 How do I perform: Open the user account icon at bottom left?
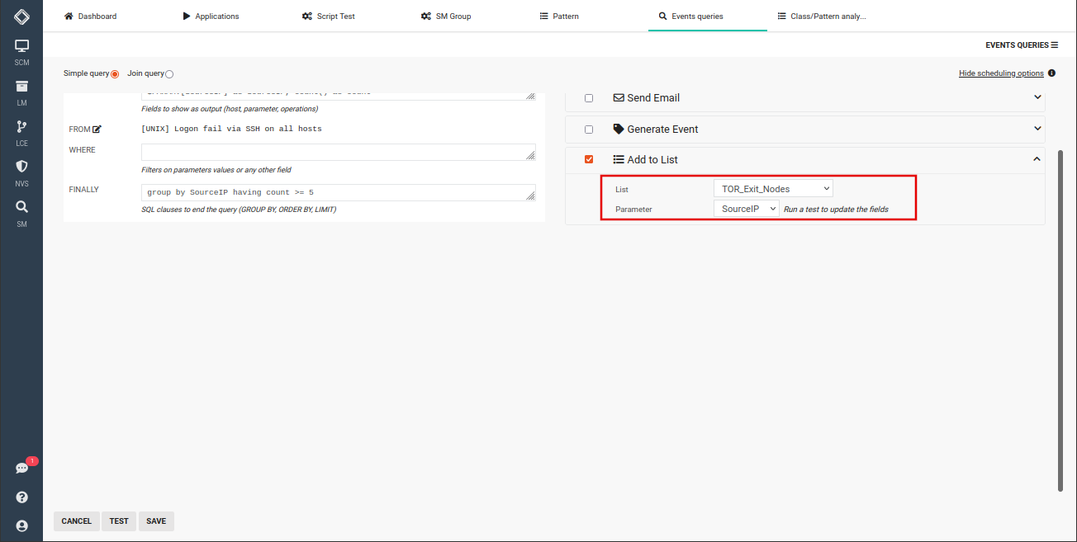[x=21, y=526]
